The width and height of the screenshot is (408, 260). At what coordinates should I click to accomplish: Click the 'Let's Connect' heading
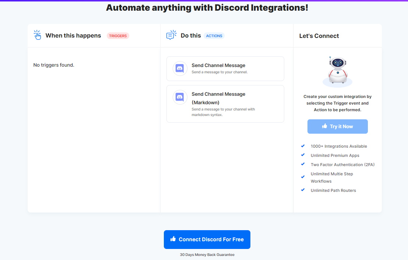click(319, 36)
